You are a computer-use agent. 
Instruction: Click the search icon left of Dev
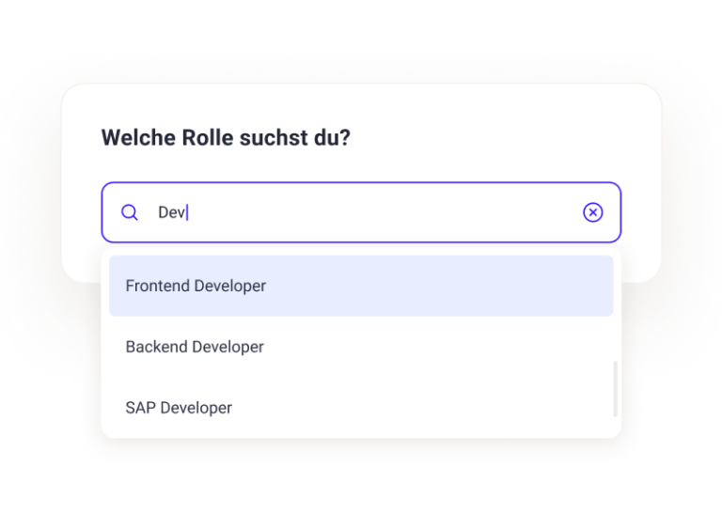130,212
